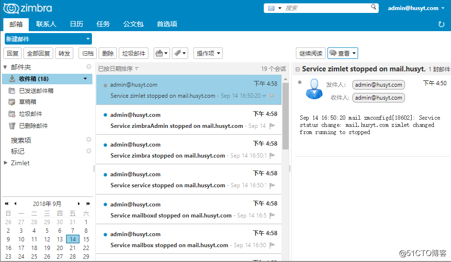The image size is (451, 262).
Task: Open the mail search type envelope icon
Action: (x=271, y=8)
